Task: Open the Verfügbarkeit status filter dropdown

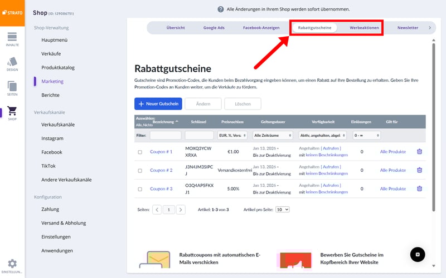Action: 319,135
